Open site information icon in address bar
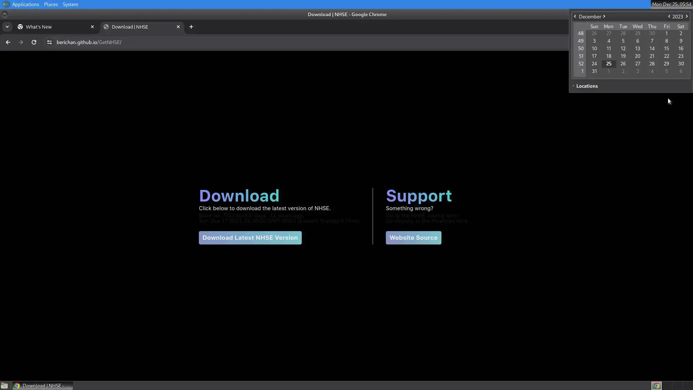The height and width of the screenshot is (390, 693). click(x=49, y=42)
